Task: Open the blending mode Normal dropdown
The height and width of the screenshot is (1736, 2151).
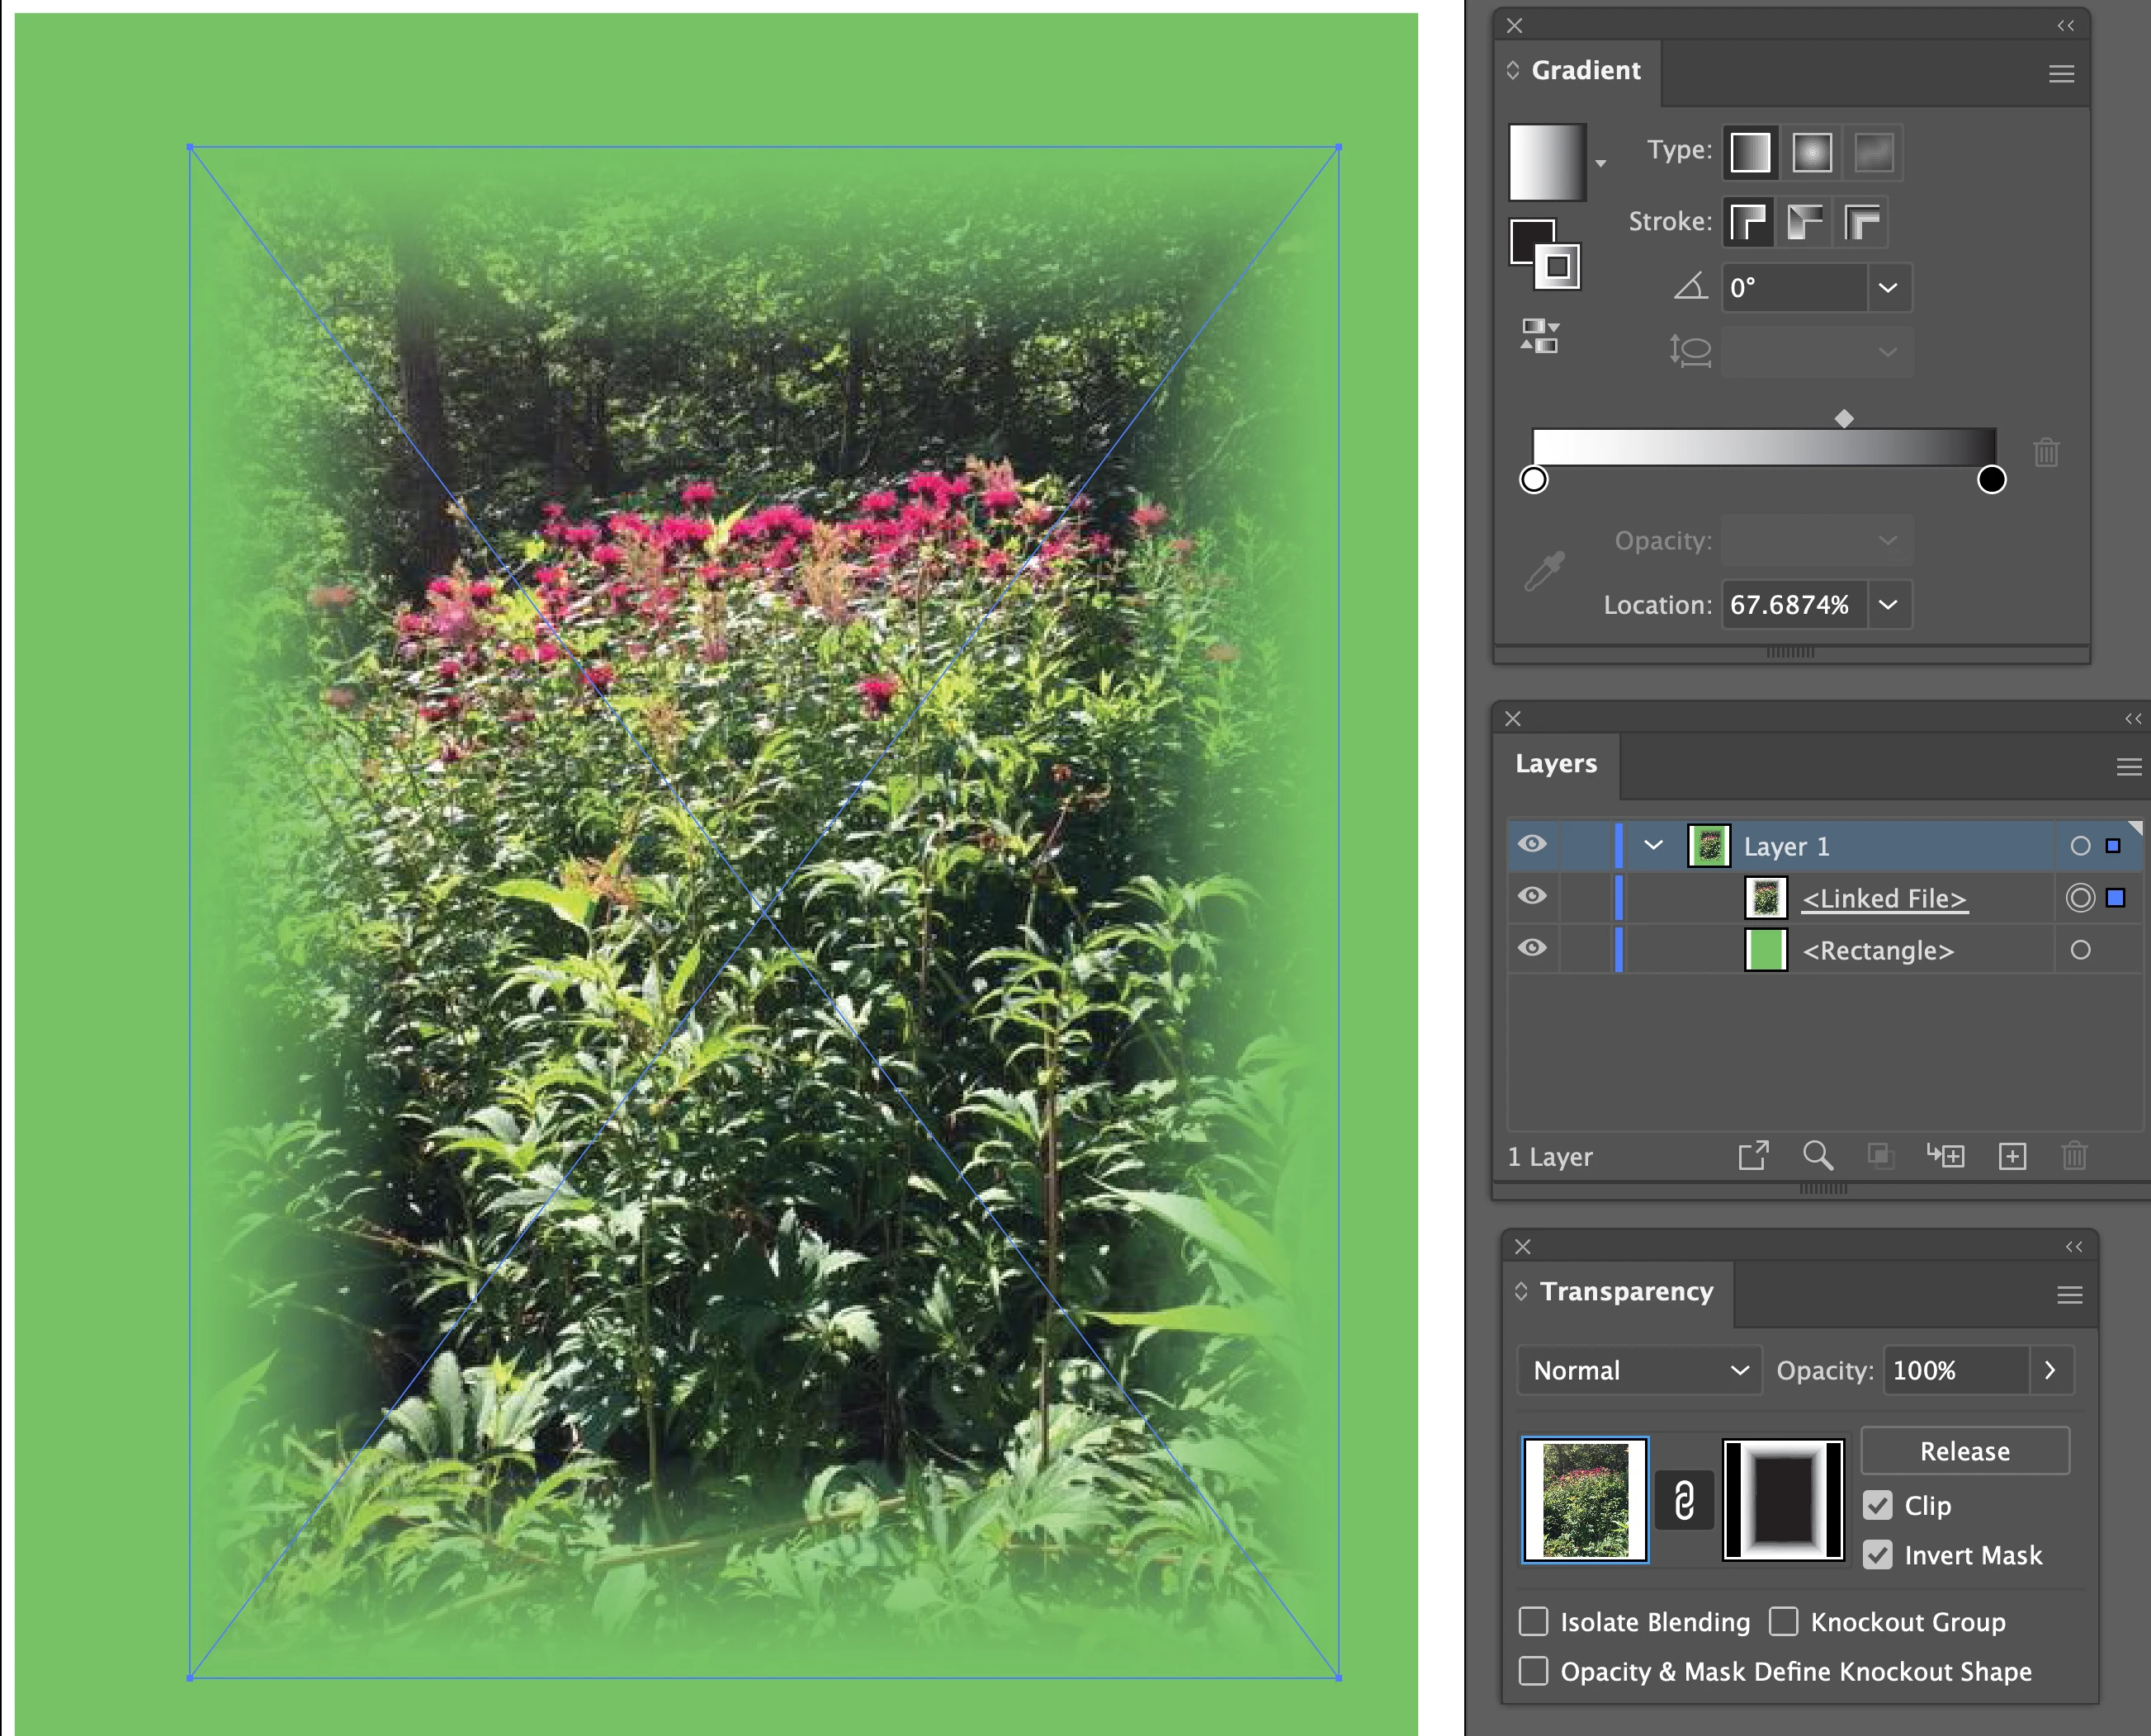Action: click(x=1638, y=1370)
